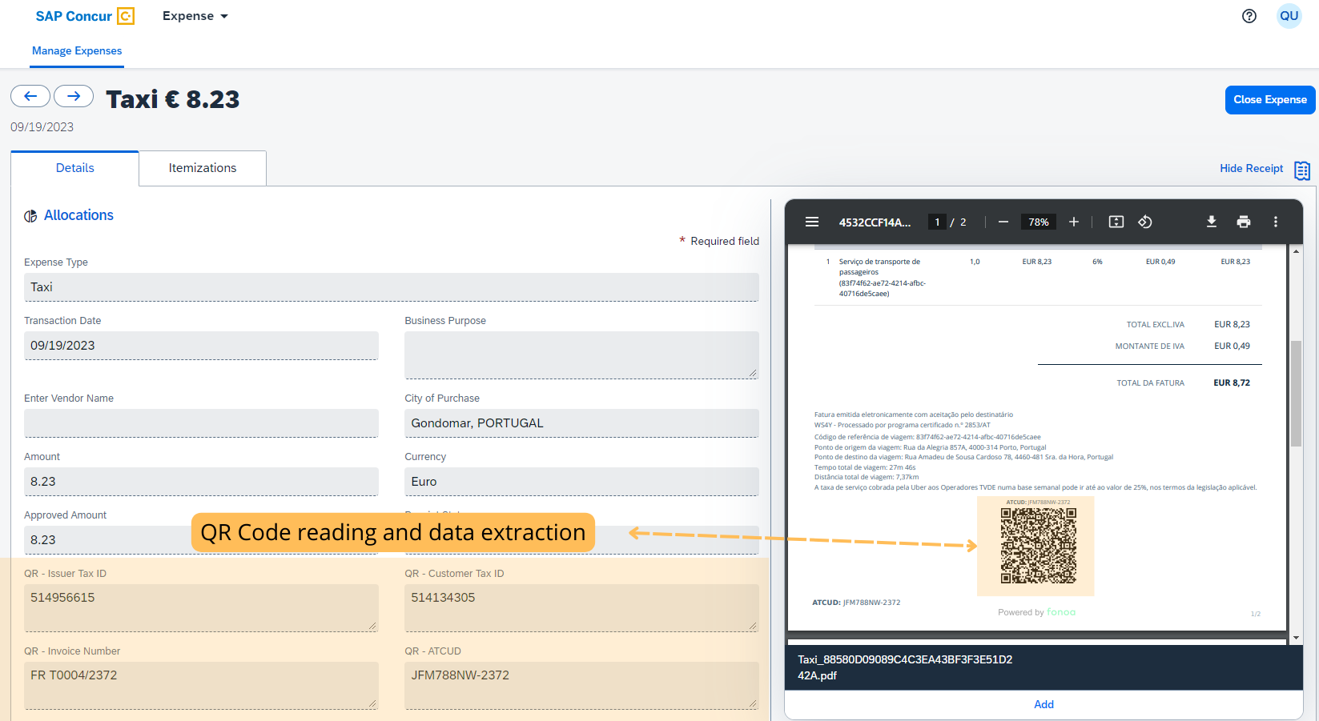This screenshot has height=721, width=1319.
Task: Click the QR code on the receipt
Action: pyautogui.click(x=1039, y=546)
